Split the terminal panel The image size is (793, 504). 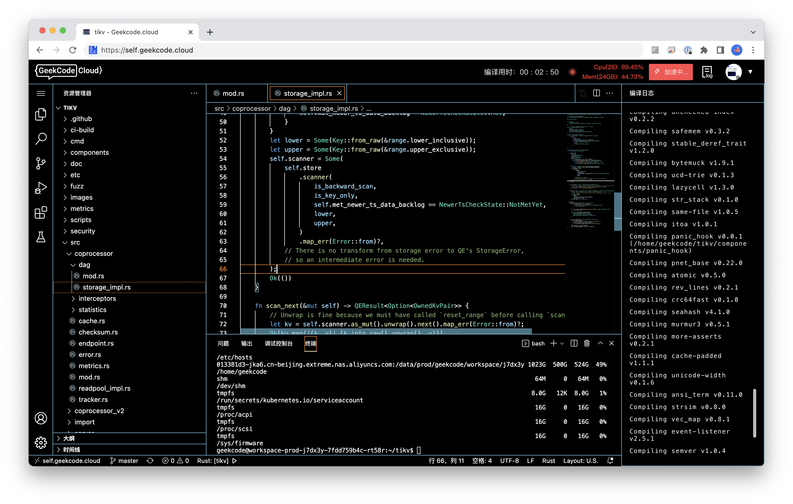click(x=574, y=343)
